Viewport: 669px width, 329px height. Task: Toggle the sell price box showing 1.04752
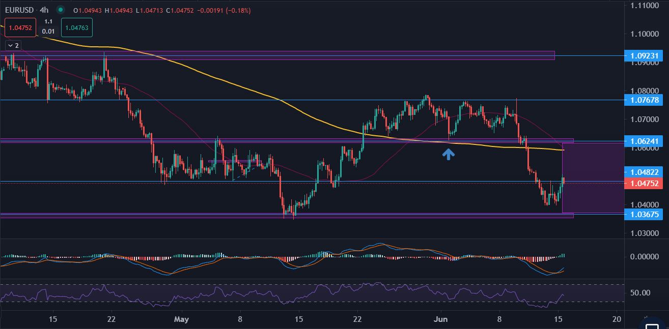point(19,28)
